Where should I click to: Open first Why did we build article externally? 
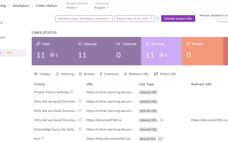point(80,101)
